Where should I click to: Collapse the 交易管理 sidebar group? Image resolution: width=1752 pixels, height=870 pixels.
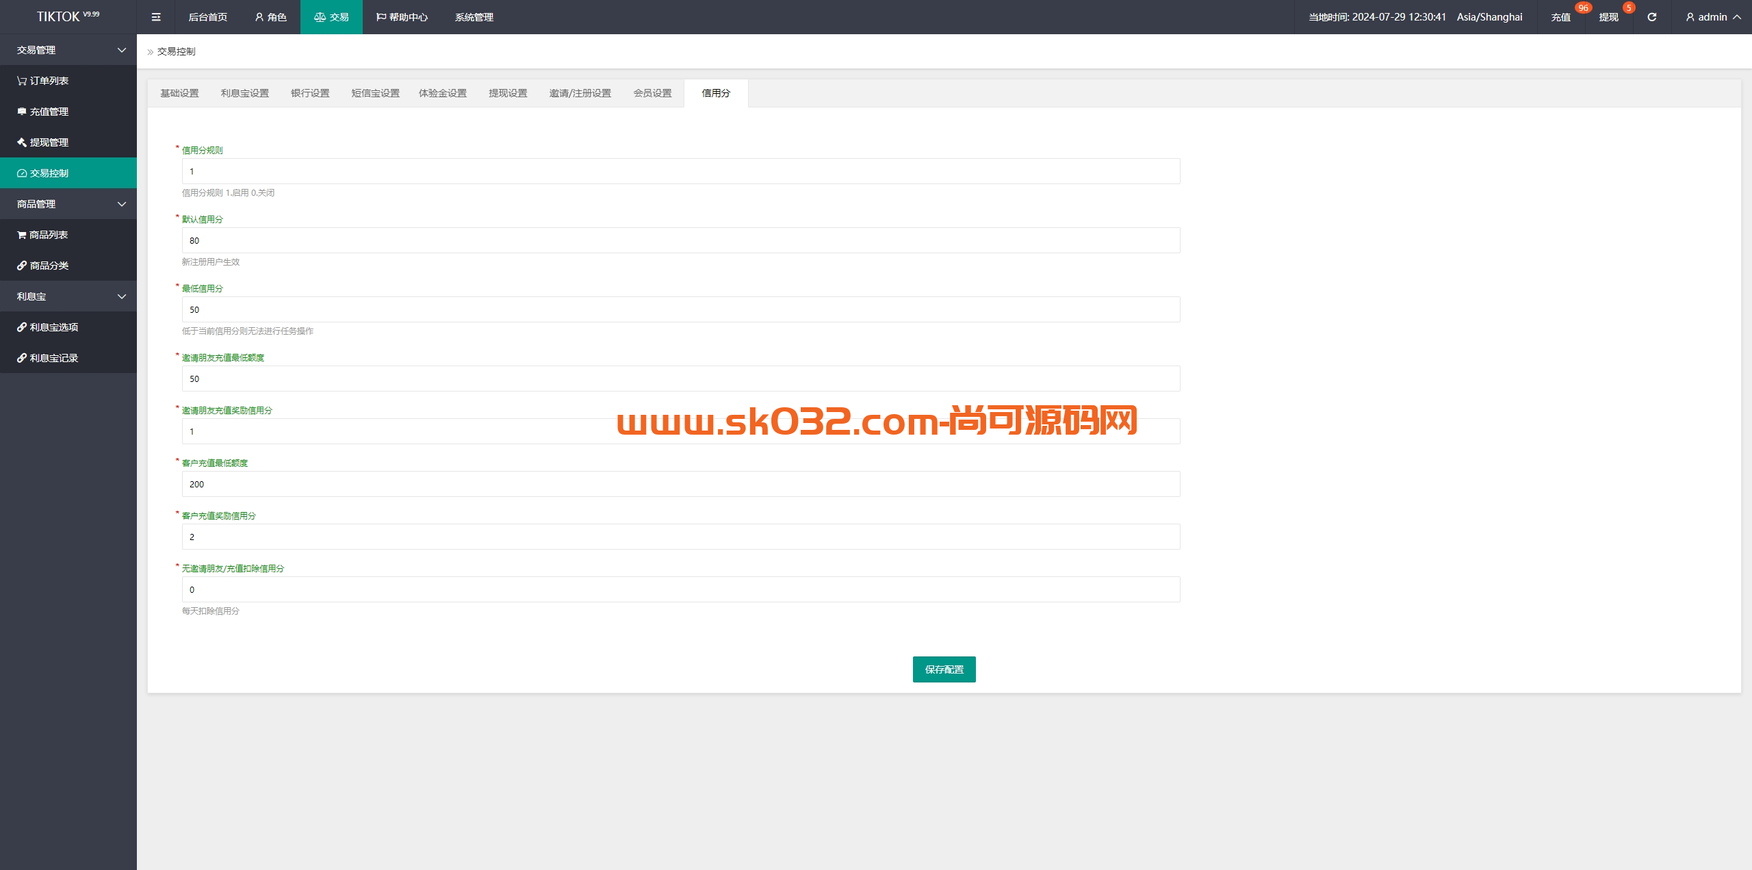click(68, 50)
